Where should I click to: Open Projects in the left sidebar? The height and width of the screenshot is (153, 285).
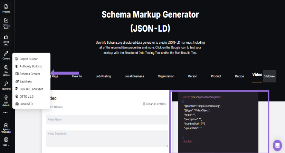(x=6, y=8)
